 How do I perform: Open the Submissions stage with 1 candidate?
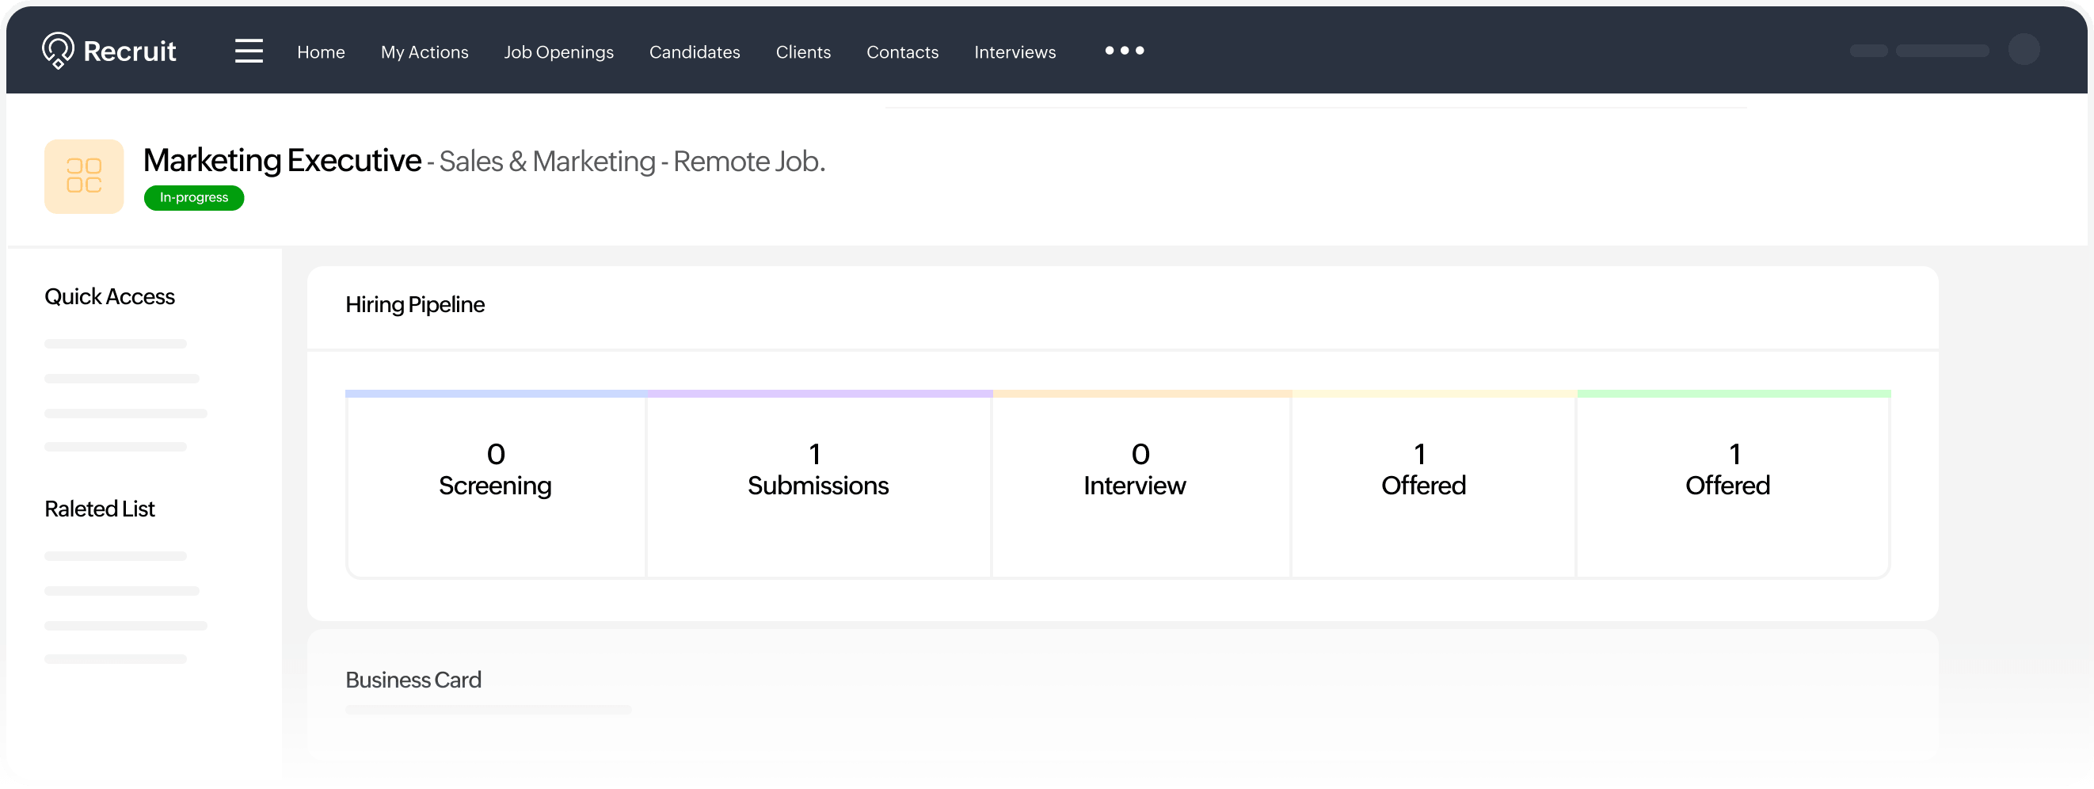[819, 486]
